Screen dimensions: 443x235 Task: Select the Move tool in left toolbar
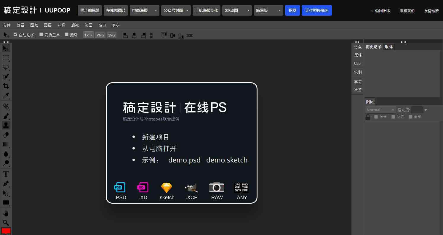click(x=6, y=48)
